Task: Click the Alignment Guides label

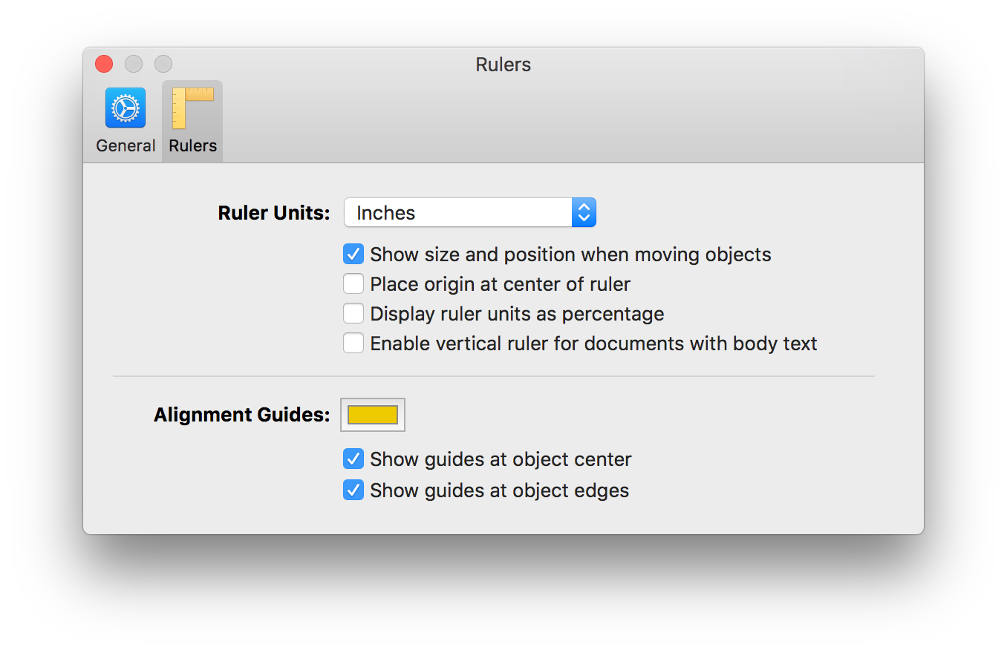Action: (x=242, y=415)
